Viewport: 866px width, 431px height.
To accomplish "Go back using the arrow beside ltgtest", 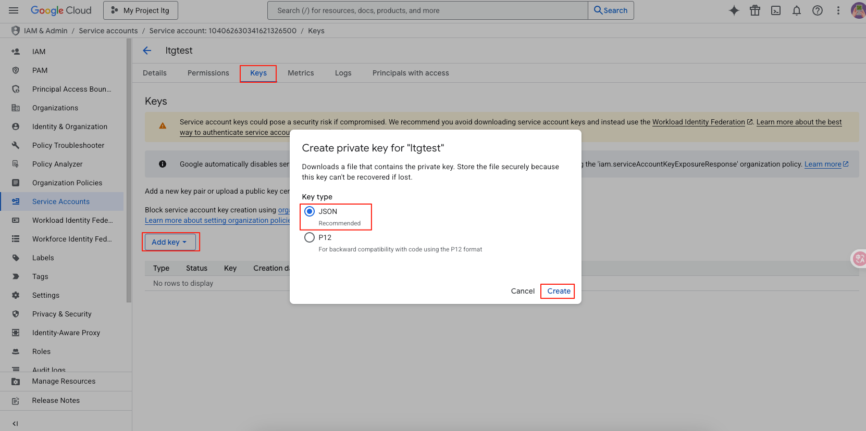I will 147,50.
